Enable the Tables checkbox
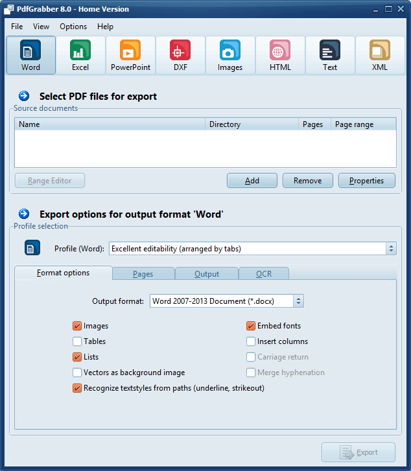411x471 pixels. 77,341
